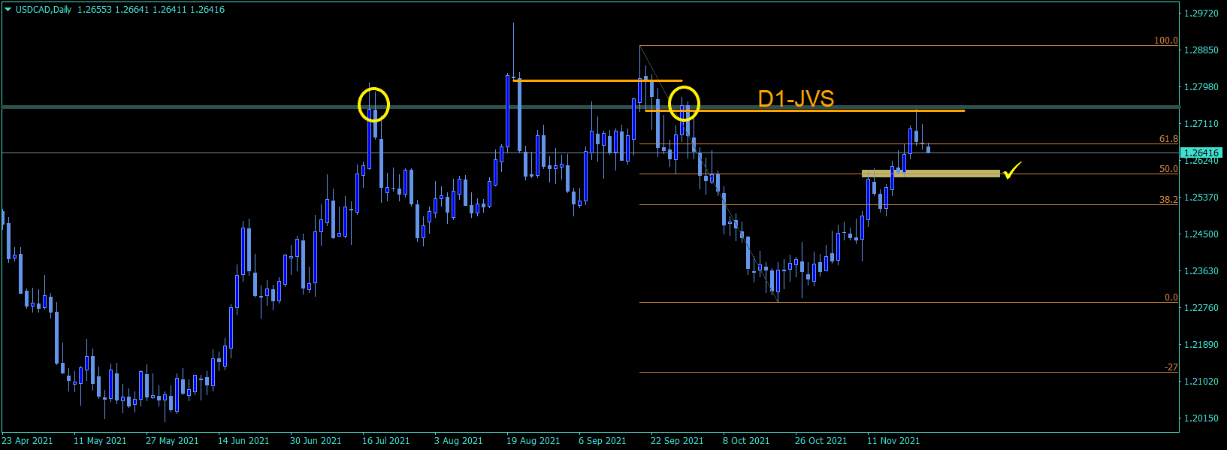
Task: Click the 1.22760 price axis label
Action: coord(1201,308)
